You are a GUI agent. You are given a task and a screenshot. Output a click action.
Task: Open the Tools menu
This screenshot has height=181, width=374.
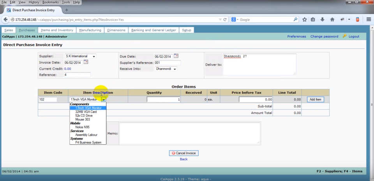coord(66,2)
